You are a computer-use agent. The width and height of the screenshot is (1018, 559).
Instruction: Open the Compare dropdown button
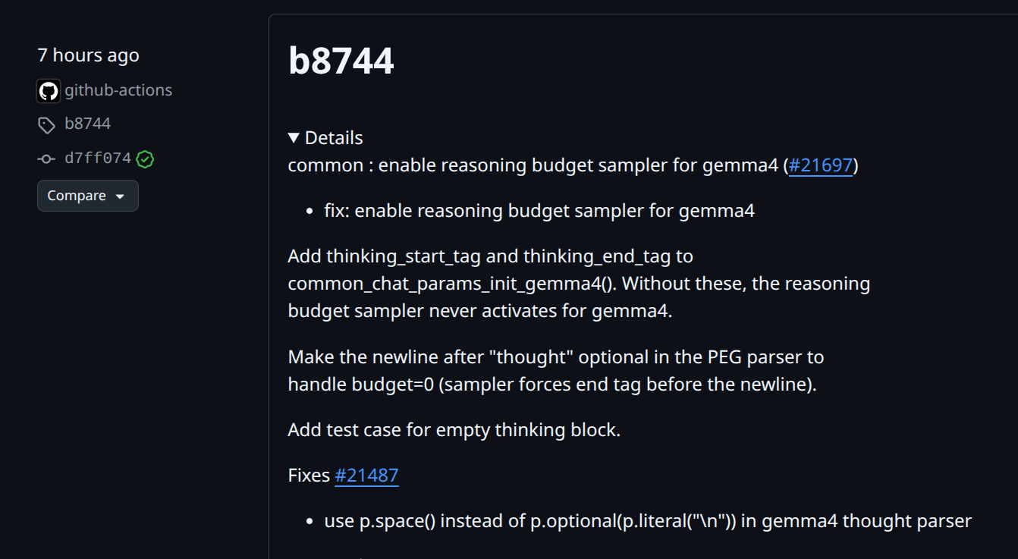(87, 196)
